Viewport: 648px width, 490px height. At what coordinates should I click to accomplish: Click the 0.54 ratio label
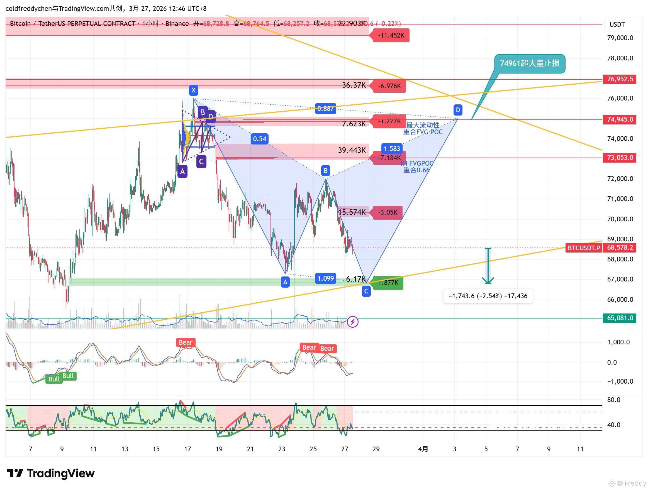click(x=260, y=139)
